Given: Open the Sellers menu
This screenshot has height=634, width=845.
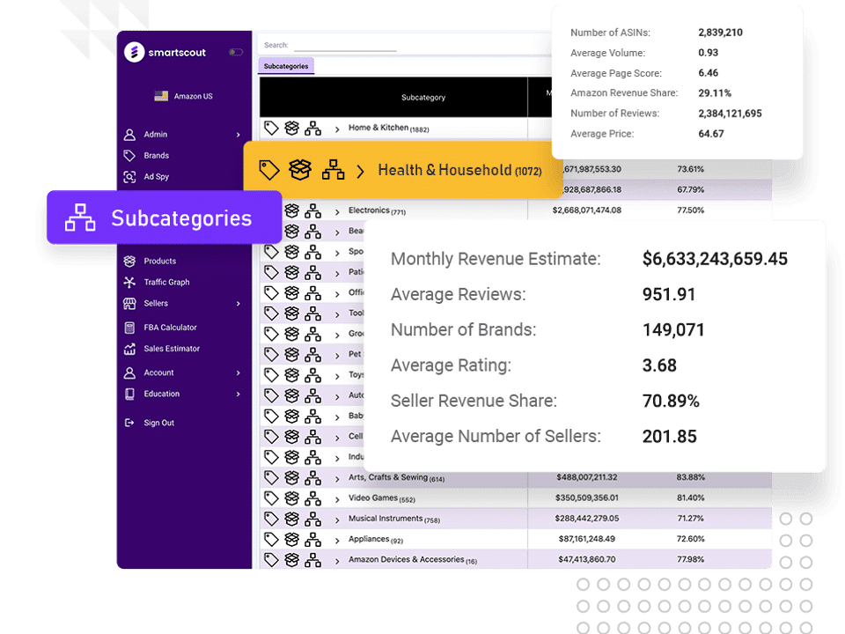Looking at the screenshot, I should [156, 303].
